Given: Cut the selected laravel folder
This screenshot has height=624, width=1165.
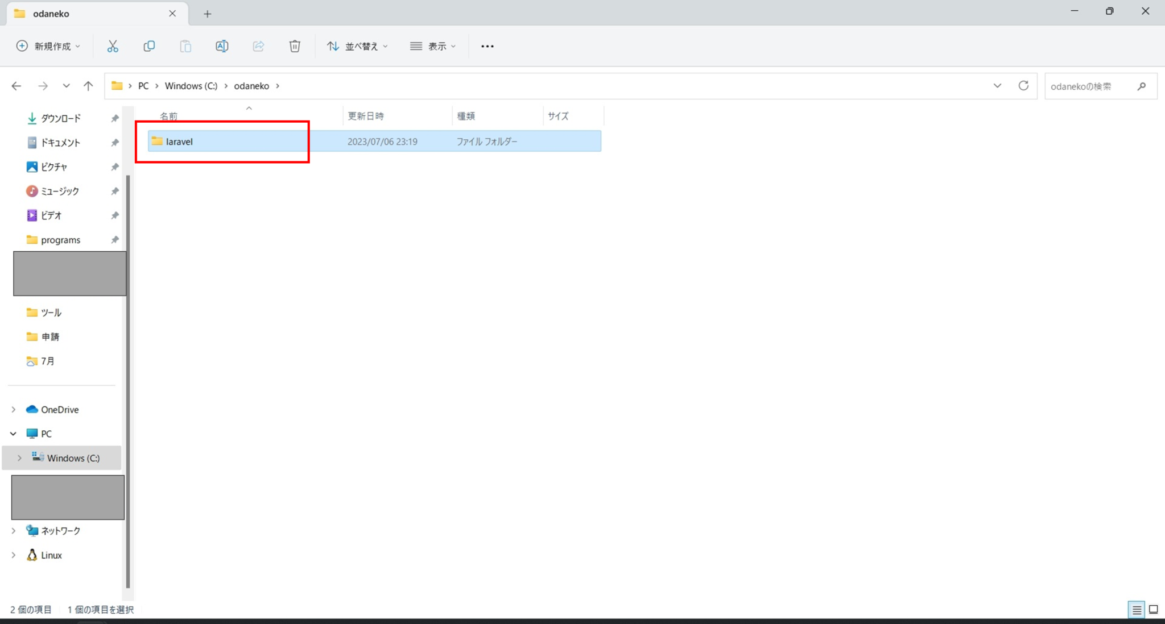Looking at the screenshot, I should pos(112,46).
